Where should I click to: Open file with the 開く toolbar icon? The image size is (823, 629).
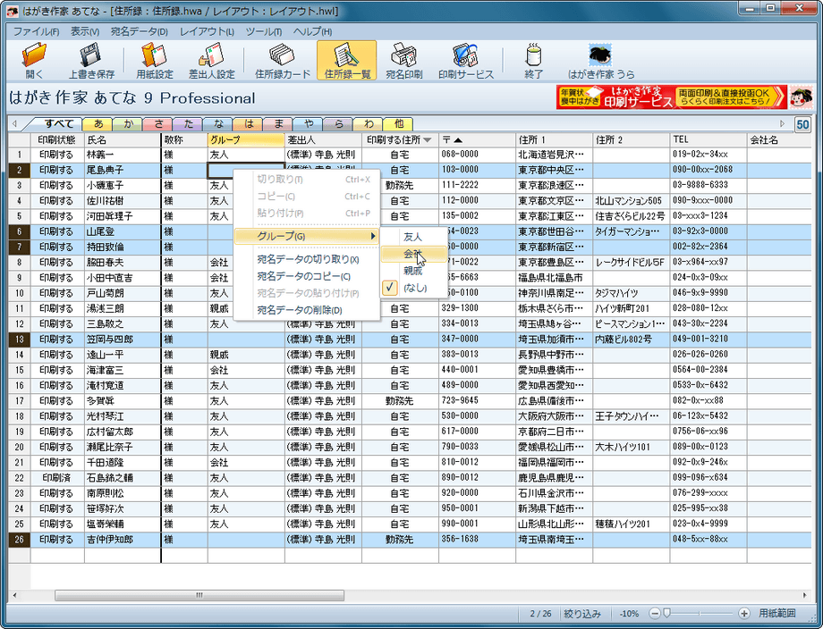[x=34, y=60]
